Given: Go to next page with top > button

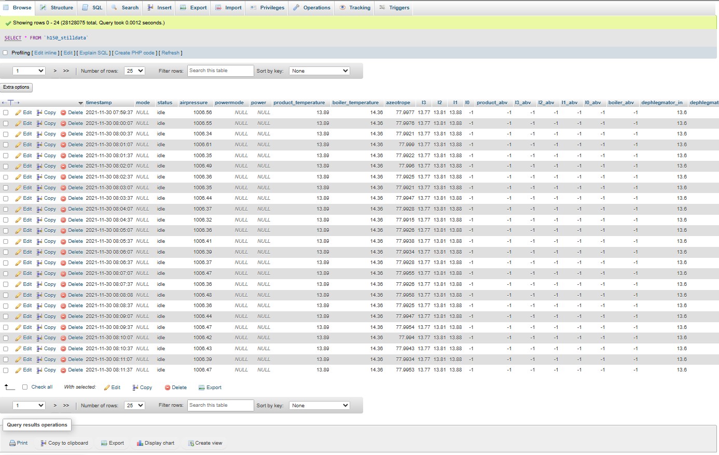Looking at the screenshot, I should pos(55,71).
